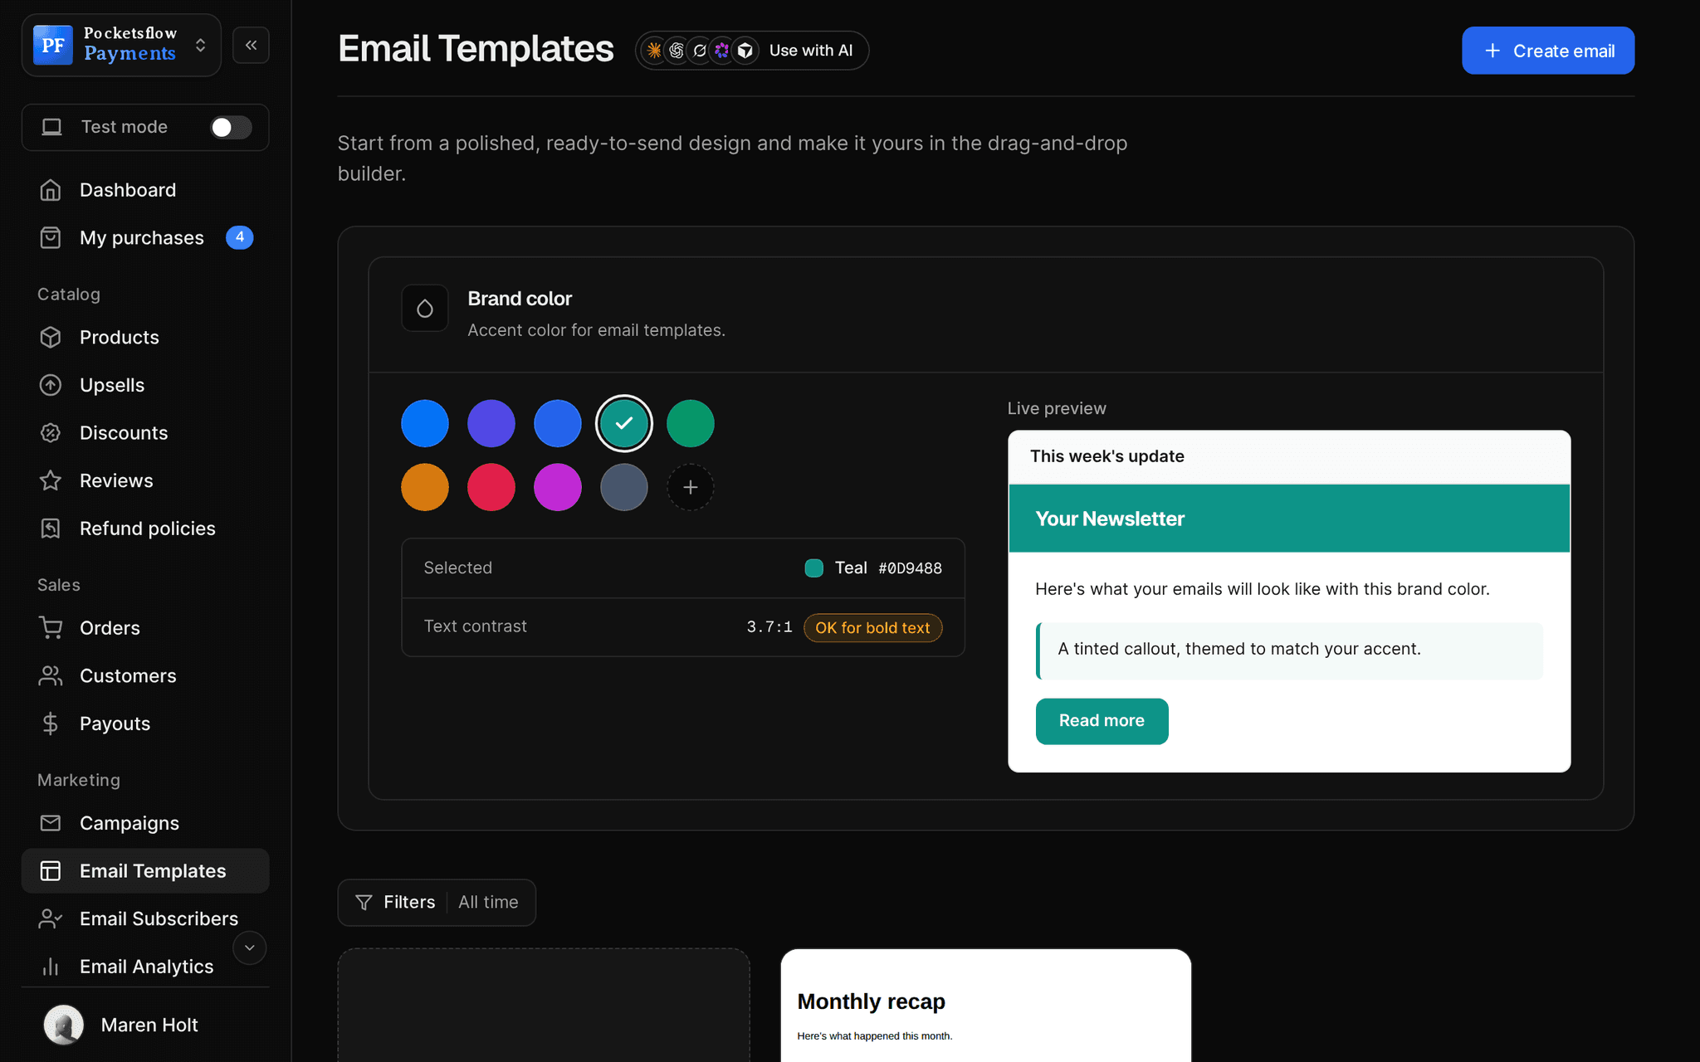Viewport: 1700px width, 1062px height.
Task: Click Read more in live preview
Action: [x=1102, y=721]
